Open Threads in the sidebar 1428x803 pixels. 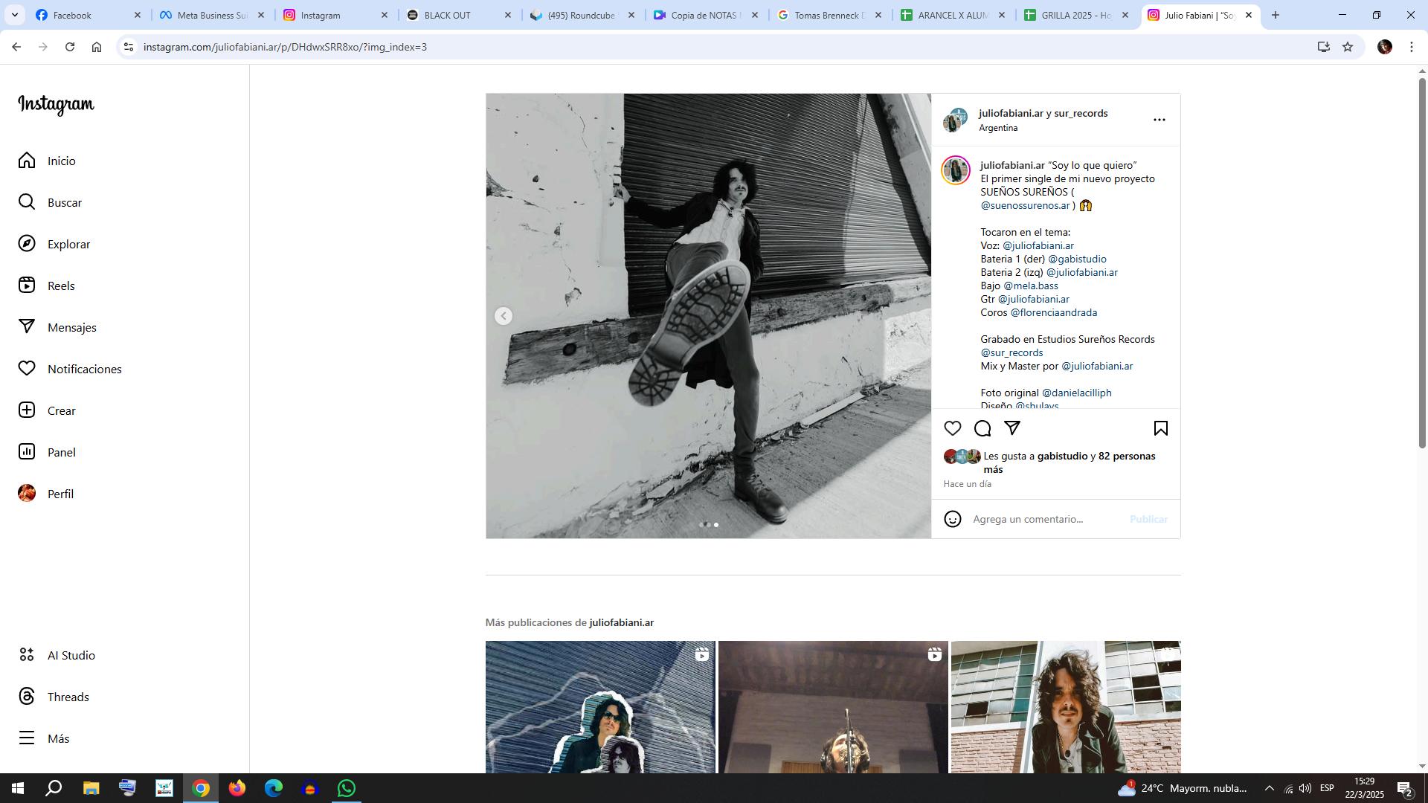click(x=68, y=697)
